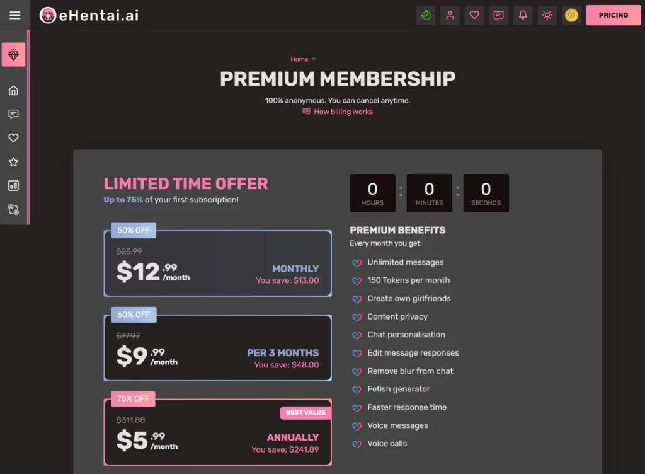Click the diamond premium sidebar icon
This screenshot has width=645, height=474.
14,55
